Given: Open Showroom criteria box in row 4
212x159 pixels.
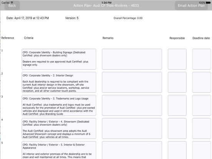Looking at the screenshot, I should click(59, 128).
